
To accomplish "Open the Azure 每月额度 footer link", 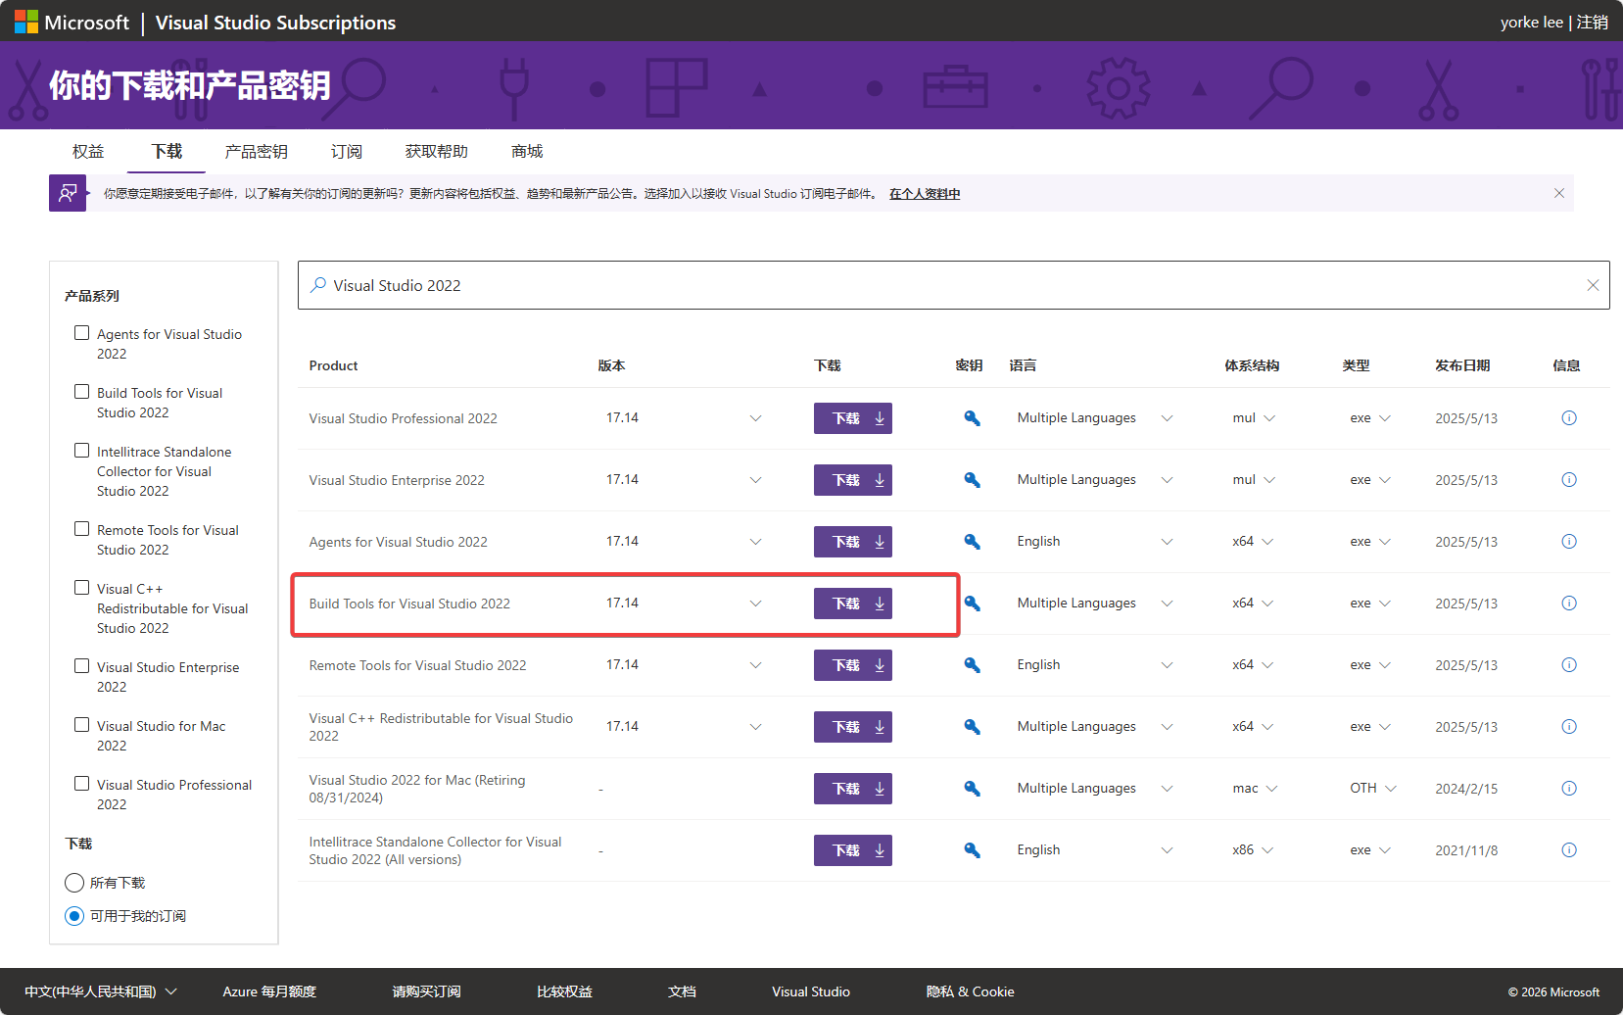I will point(269,991).
